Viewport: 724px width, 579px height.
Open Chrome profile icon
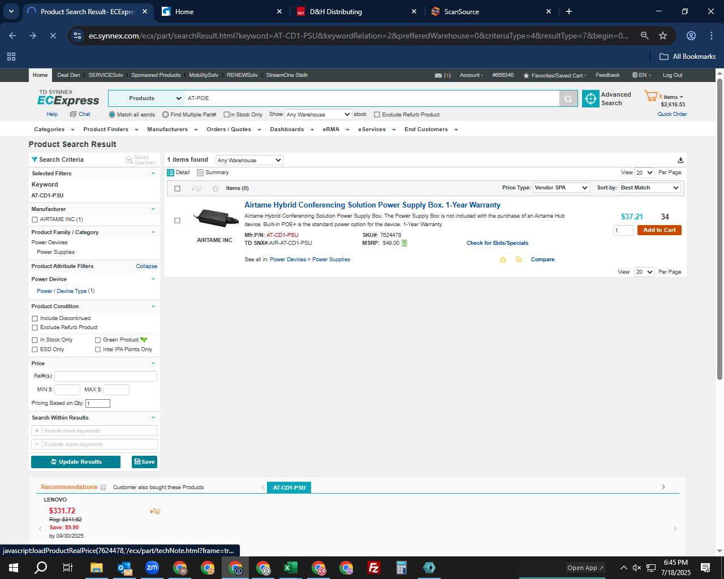691,36
